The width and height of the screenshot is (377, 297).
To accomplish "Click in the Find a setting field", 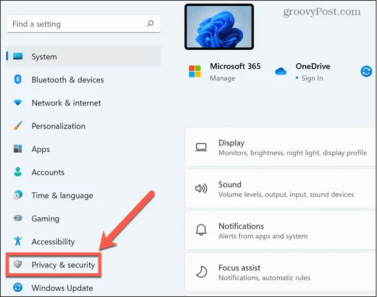I will [x=83, y=24].
